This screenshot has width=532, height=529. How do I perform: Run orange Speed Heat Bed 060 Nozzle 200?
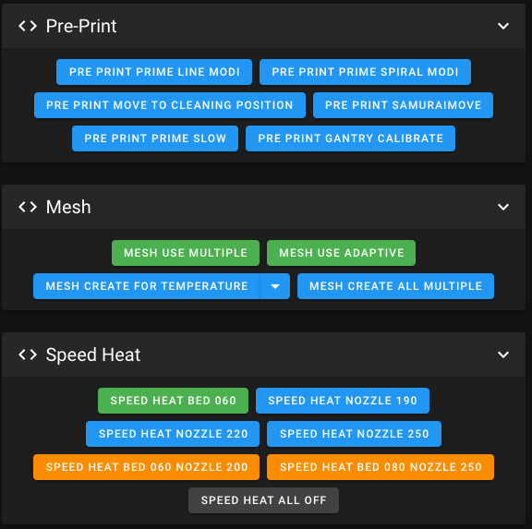point(147,467)
